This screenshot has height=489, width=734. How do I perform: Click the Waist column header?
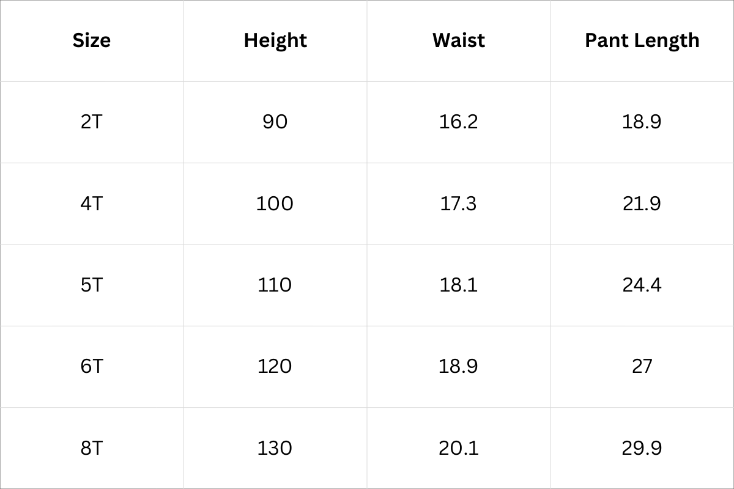click(458, 40)
